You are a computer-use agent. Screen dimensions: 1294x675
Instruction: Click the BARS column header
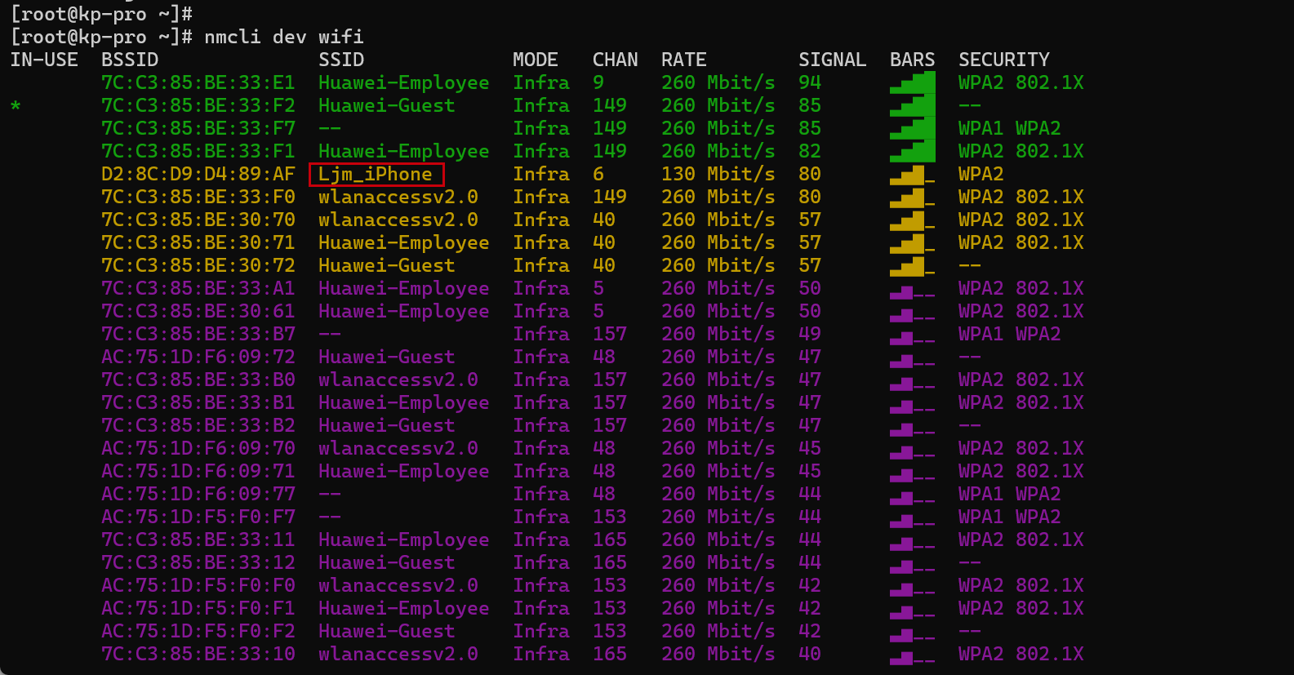[913, 60]
